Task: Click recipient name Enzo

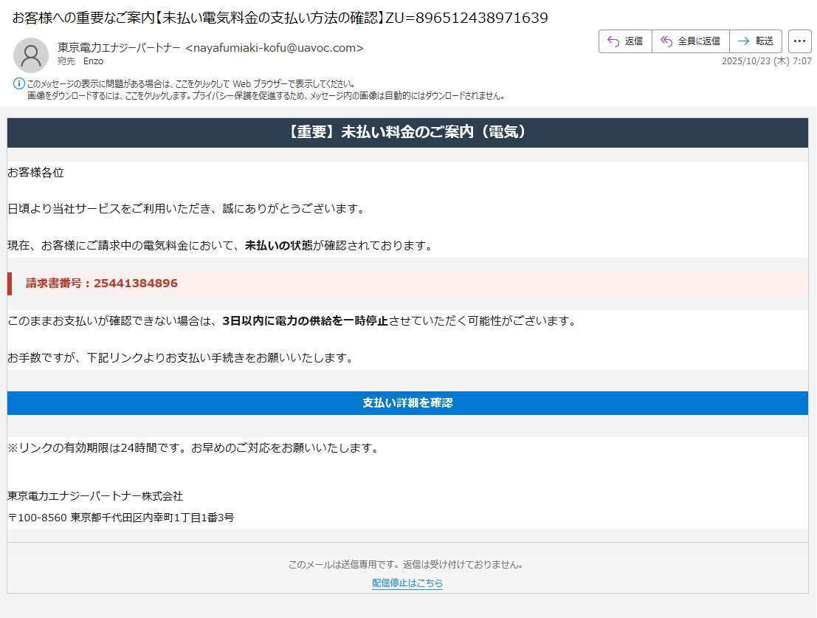Action: 93,61
